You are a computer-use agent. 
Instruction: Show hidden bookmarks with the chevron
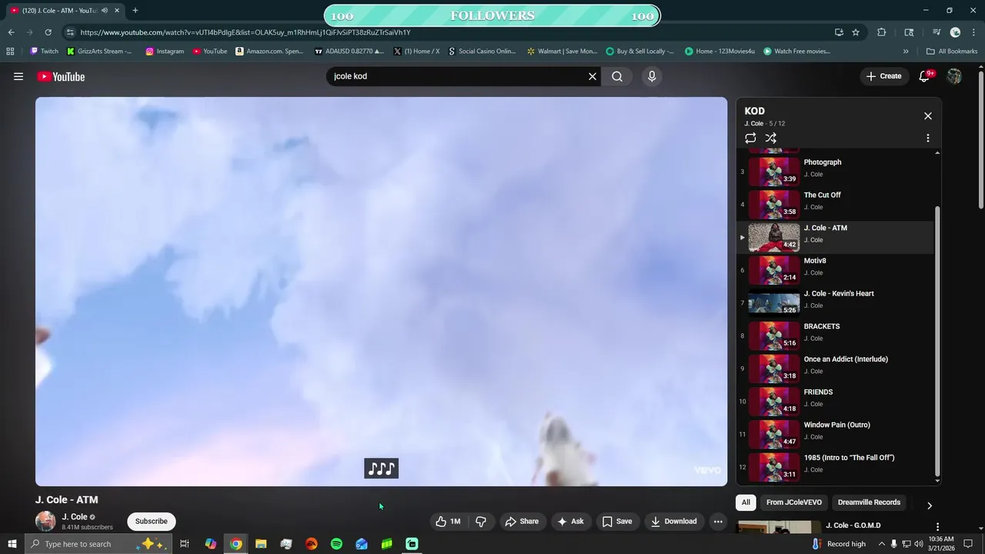click(x=906, y=52)
